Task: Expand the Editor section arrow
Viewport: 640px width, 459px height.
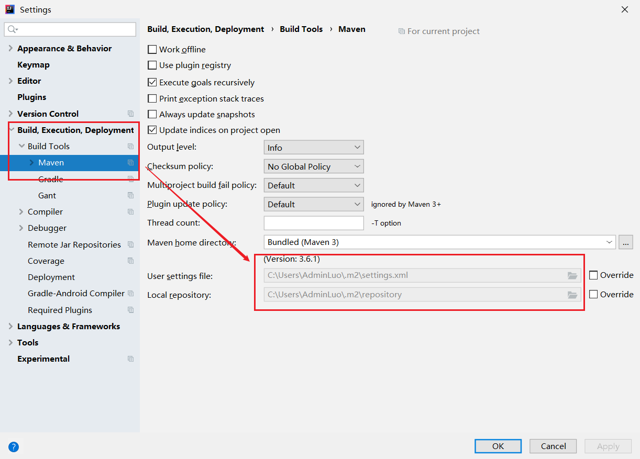Action: (x=11, y=81)
